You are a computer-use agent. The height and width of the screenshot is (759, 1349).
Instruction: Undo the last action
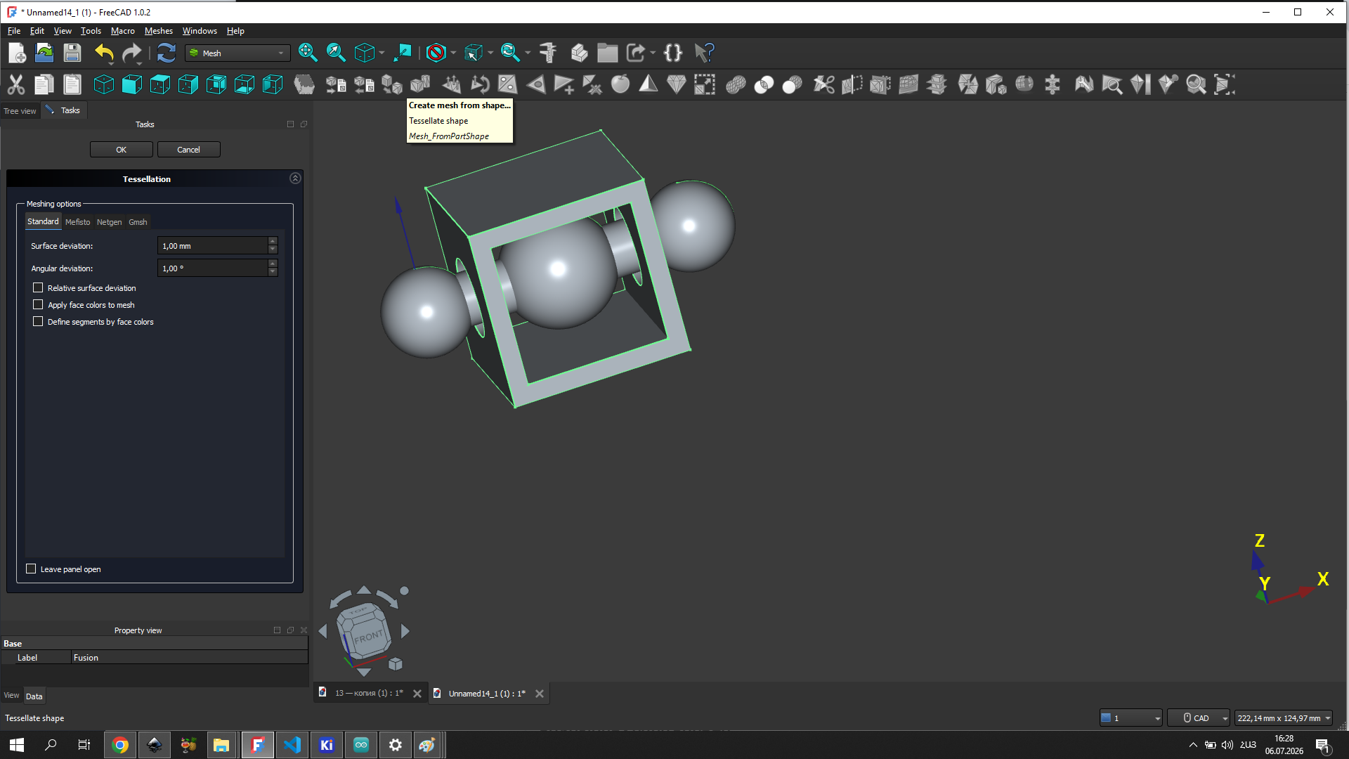click(103, 53)
